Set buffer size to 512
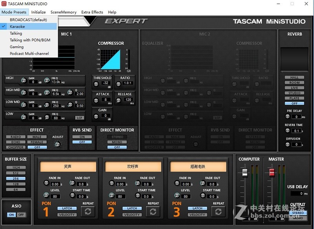314x229 pixels. pos(16,173)
